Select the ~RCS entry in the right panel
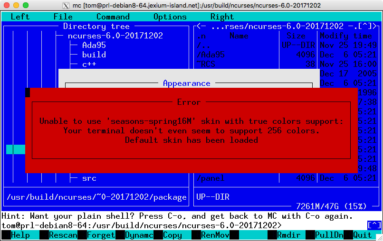This screenshot has width=383, height=241. click(205, 64)
